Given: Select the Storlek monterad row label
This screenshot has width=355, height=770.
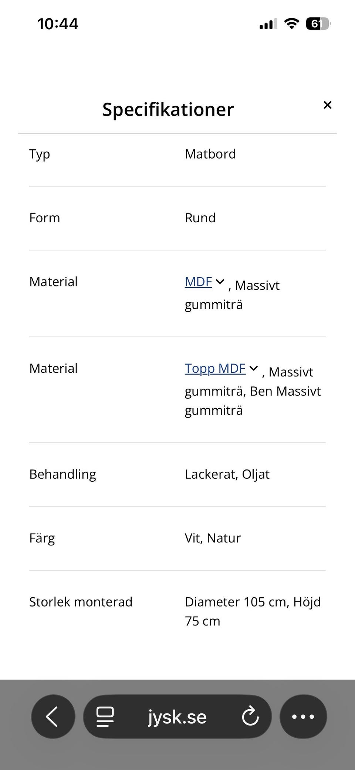Looking at the screenshot, I should (81, 602).
